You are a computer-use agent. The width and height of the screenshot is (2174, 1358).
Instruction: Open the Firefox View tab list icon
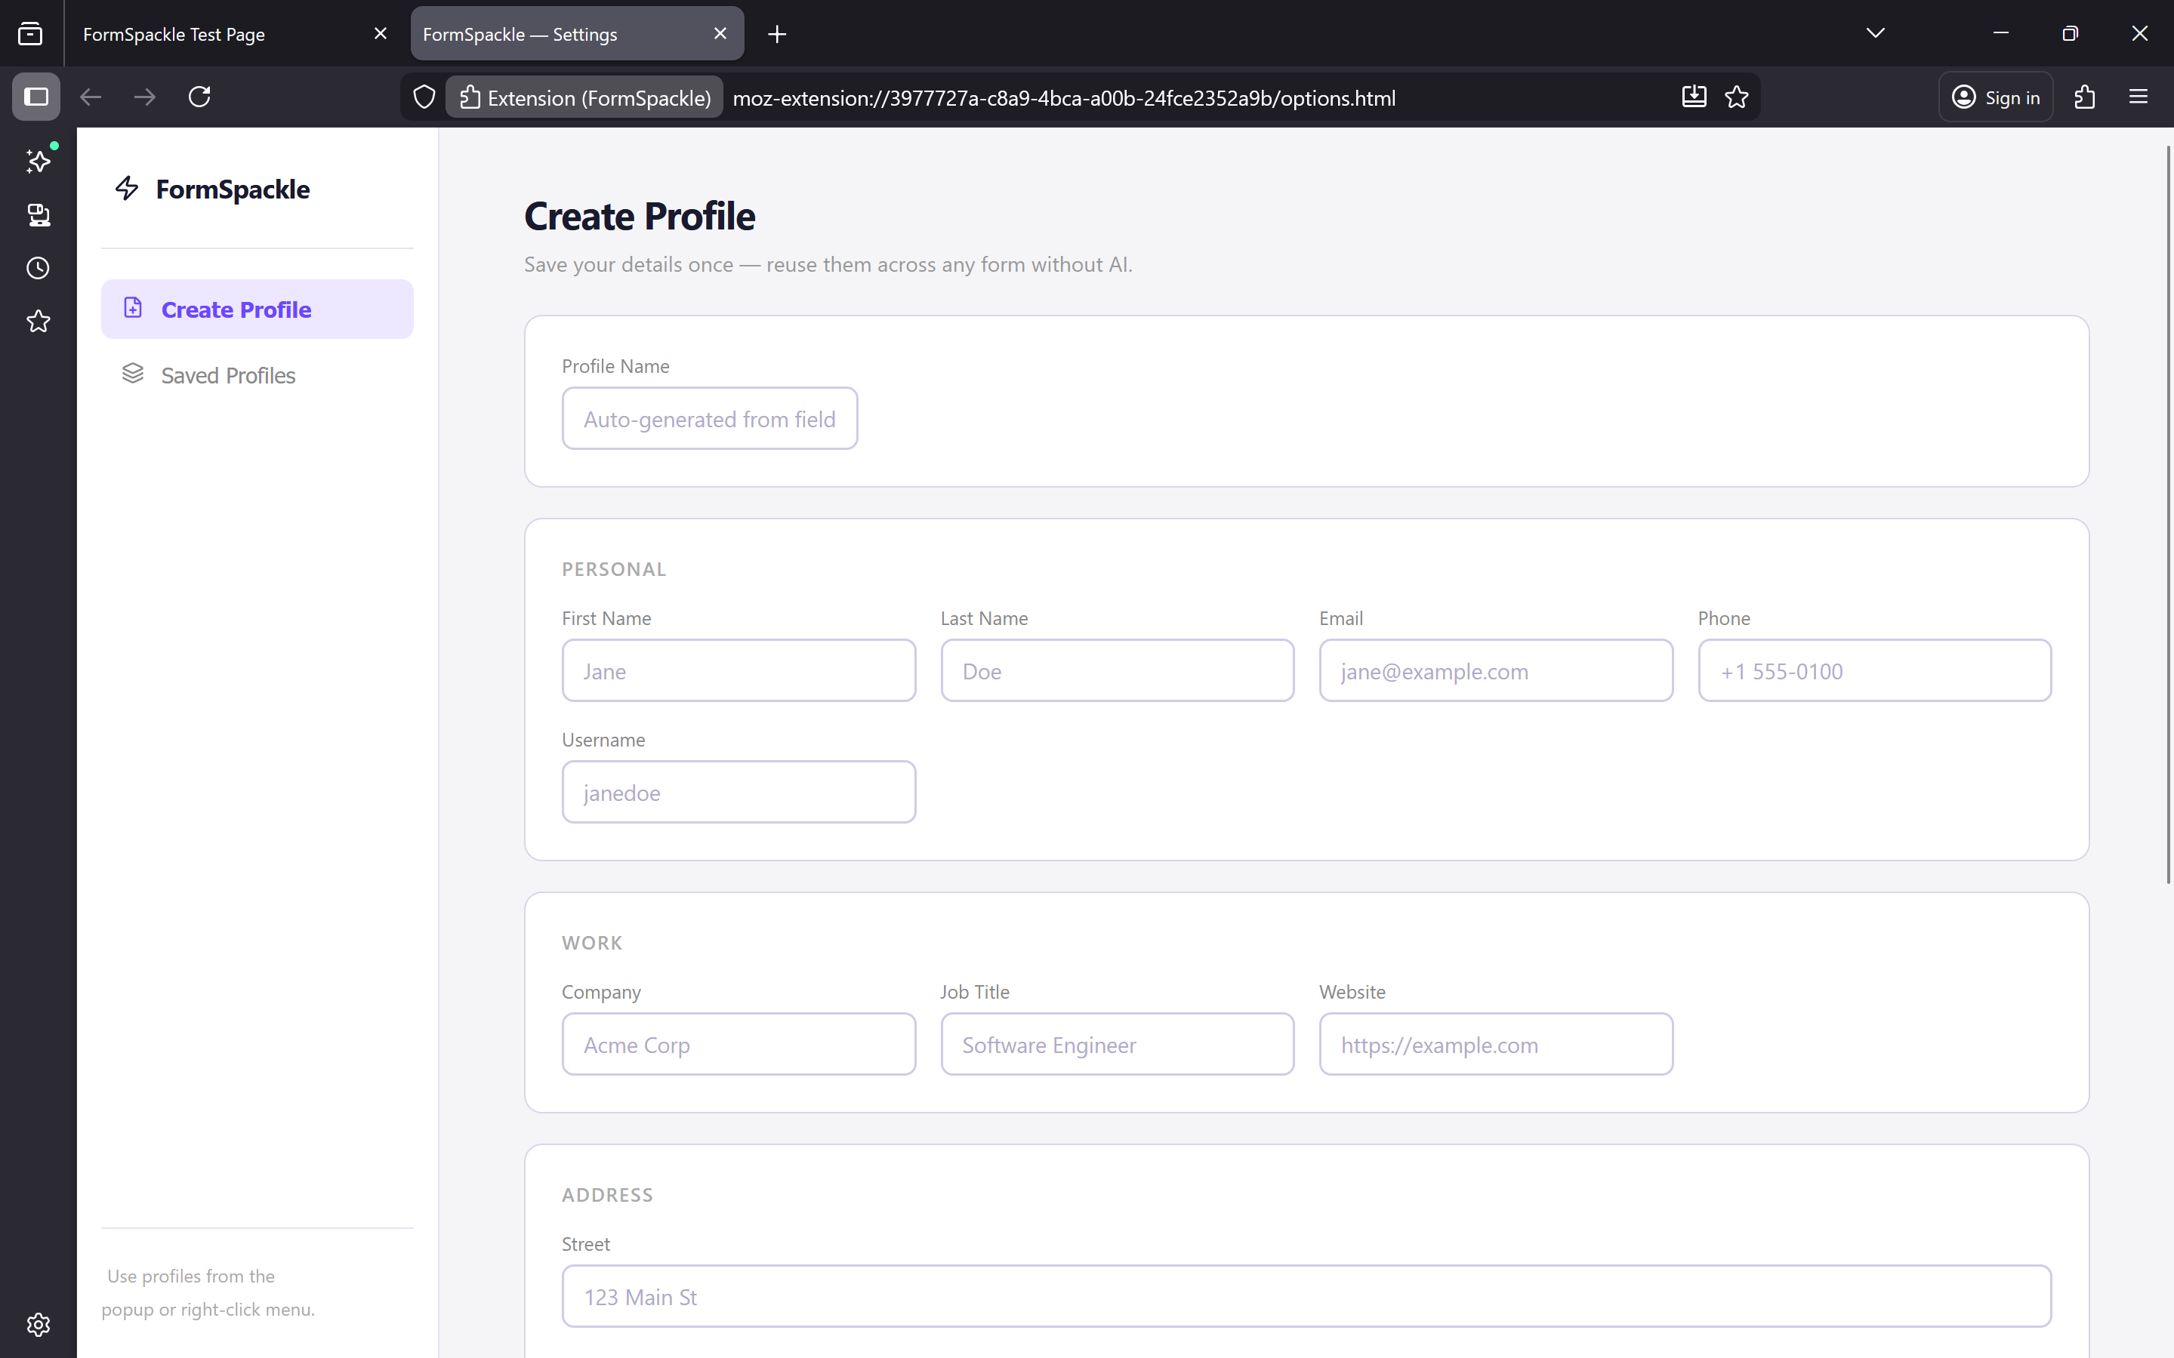[x=30, y=34]
